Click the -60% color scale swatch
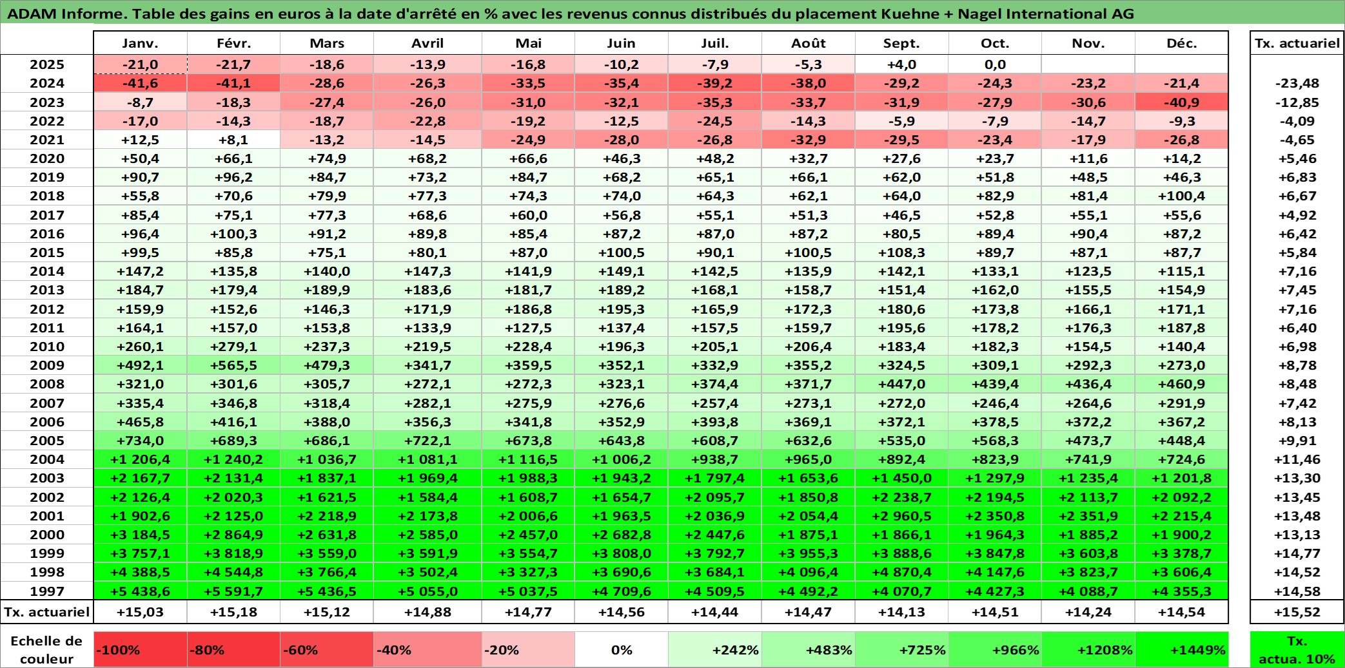The height and width of the screenshot is (668, 1345). point(327,649)
